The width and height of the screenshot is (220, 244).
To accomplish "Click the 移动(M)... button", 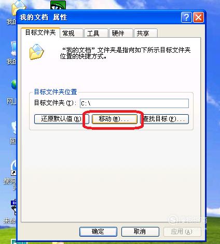I will pos(115,119).
